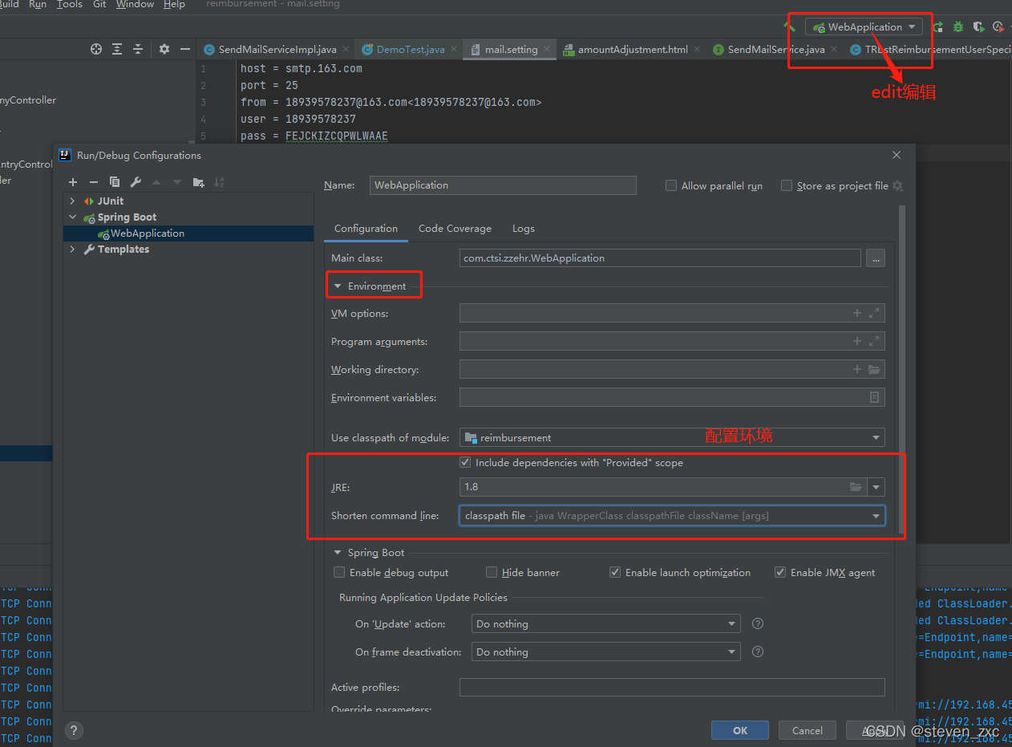Open the Git menu

pyautogui.click(x=99, y=4)
